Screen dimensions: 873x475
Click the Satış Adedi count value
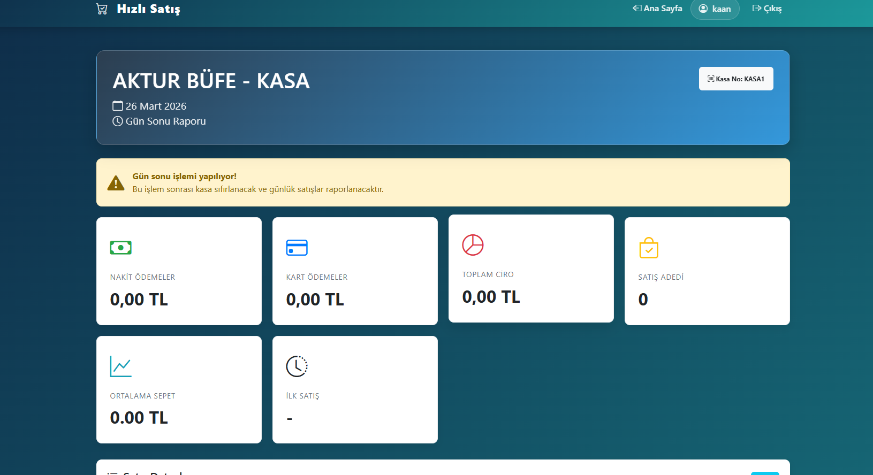tap(643, 300)
